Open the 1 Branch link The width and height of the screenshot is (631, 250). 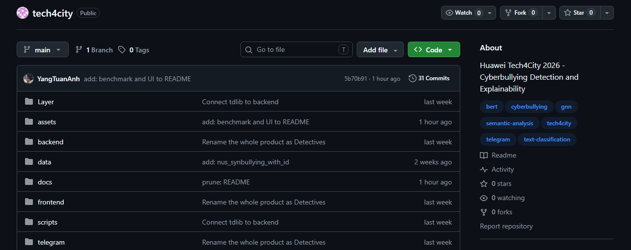[x=94, y=50]
